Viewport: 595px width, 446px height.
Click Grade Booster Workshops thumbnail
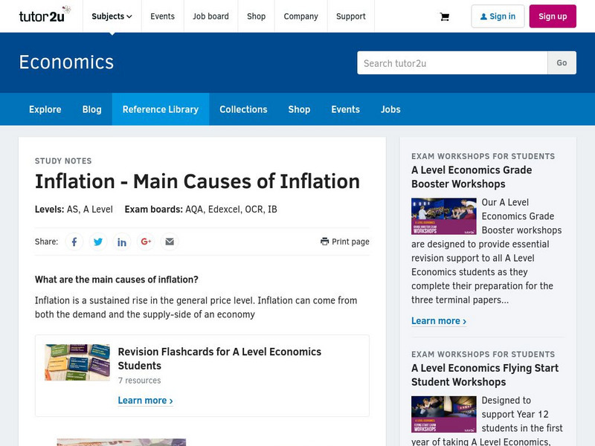point(443,216)
